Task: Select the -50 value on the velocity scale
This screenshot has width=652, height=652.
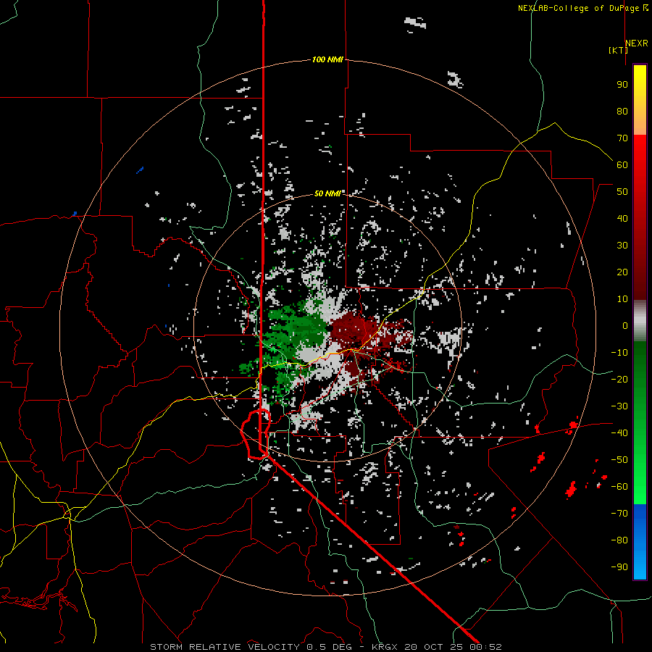Action: (619, 460)
